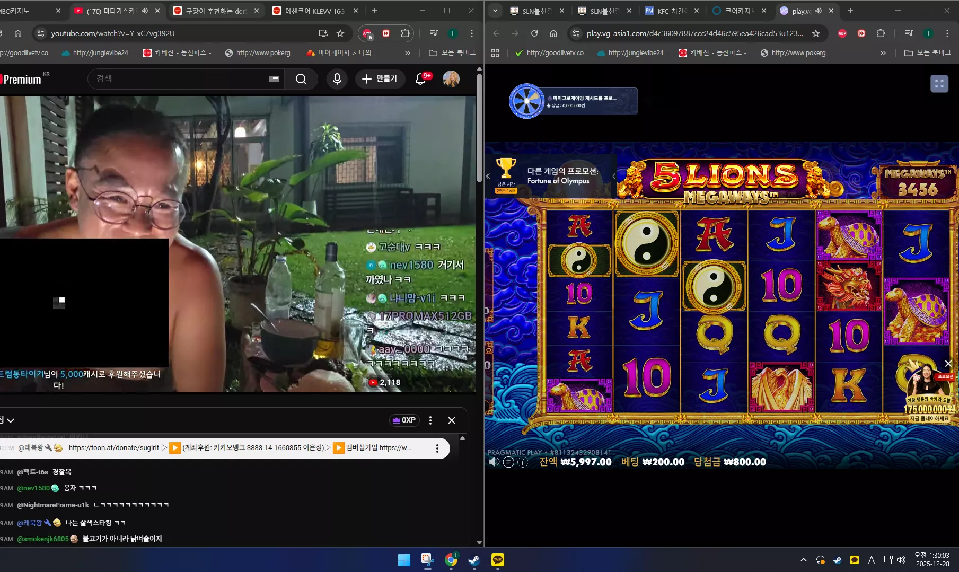Click the 만들기 create button
This screenshot has height=572, width=959.
[x=380, y=79]
